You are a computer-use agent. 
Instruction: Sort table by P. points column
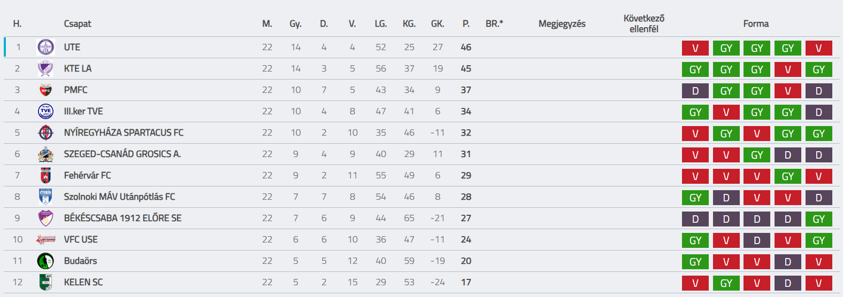(466, 24)
